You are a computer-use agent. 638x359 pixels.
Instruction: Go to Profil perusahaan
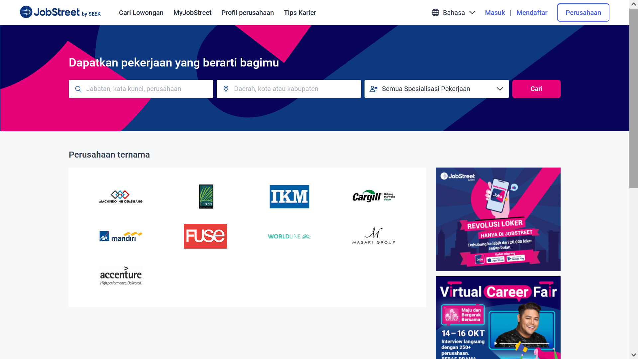coord(248,13)
